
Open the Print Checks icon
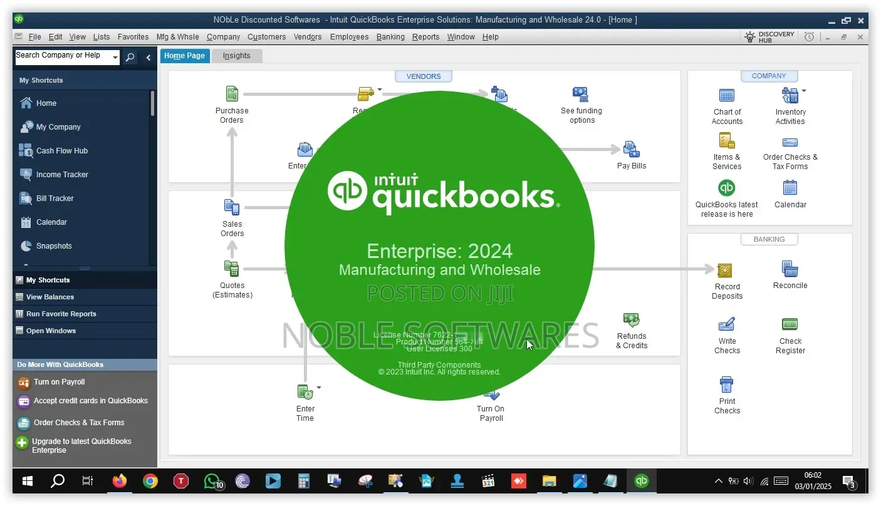pyautogui.click(x=727, y=385)
